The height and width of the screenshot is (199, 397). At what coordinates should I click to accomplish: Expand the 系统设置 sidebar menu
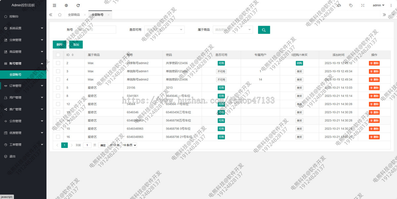(x=23, y=28)
